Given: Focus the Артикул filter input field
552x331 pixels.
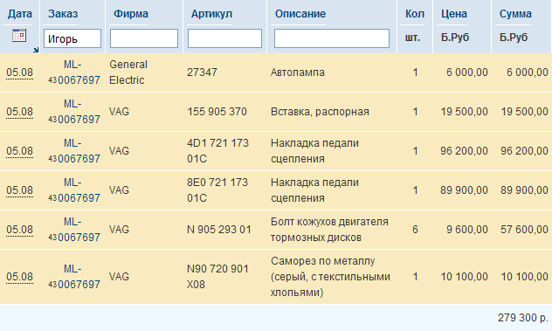Looking at the screenshot, I should click(224, 38).
